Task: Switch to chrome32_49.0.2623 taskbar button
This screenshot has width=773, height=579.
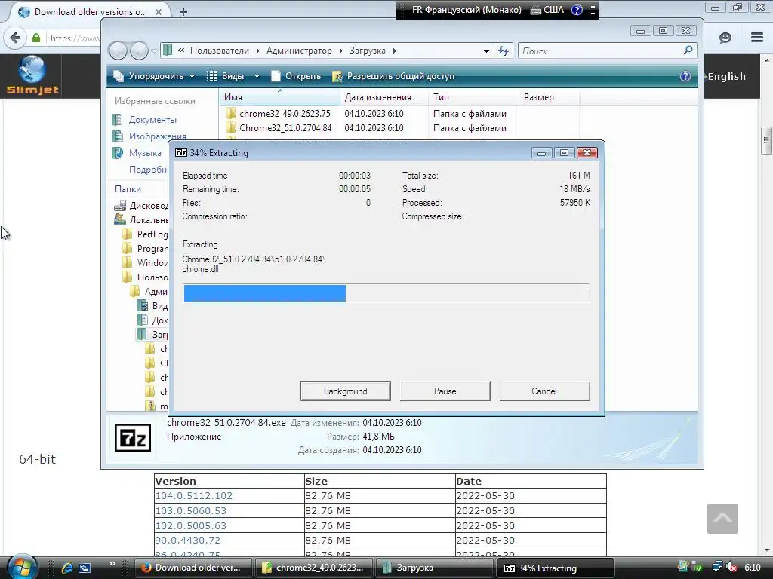Action: (x=315, y=568)
